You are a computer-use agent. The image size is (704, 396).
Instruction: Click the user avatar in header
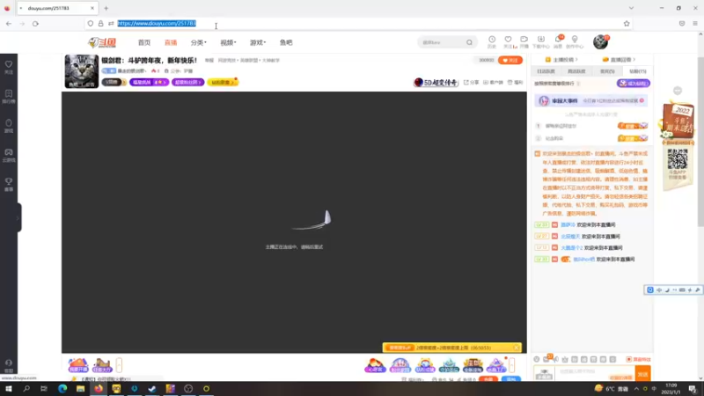(x=600, y=41)
